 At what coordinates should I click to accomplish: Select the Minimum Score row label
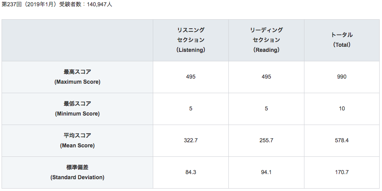[x=78, y=108]
